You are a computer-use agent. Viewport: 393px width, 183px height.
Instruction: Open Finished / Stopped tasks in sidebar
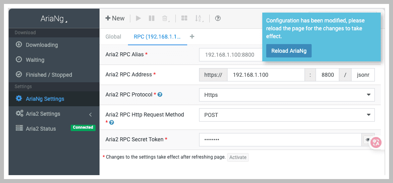point(49,75)
